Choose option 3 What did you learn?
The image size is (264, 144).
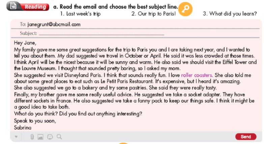click(x=230, y=14)
